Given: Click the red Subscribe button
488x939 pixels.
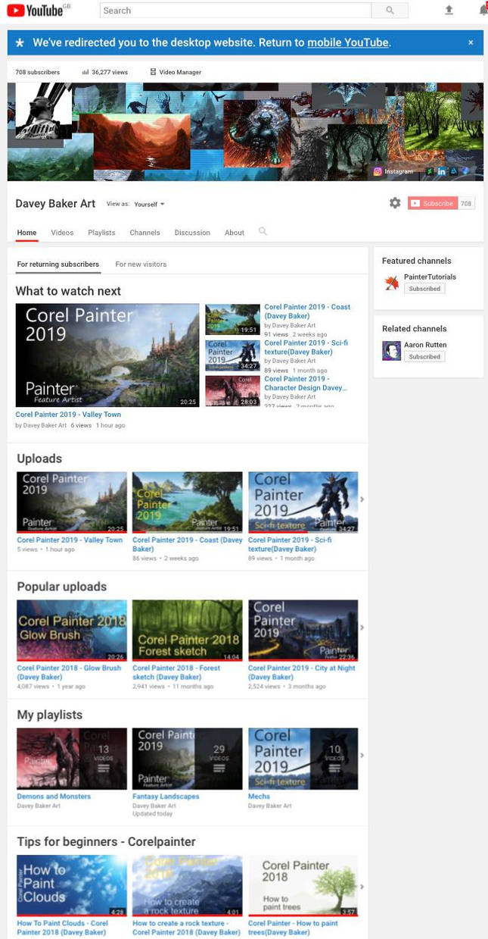Looking at the screenshot, I should click(432, 203).
